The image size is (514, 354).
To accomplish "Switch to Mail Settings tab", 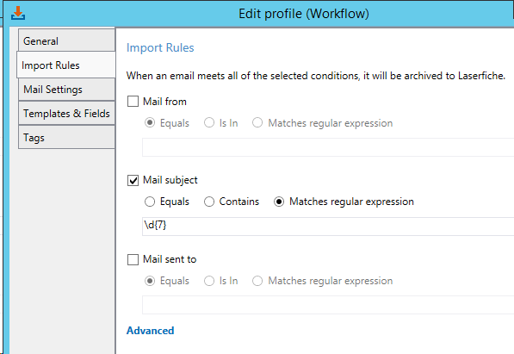I will pyautogui.click(x=66, y=90).
